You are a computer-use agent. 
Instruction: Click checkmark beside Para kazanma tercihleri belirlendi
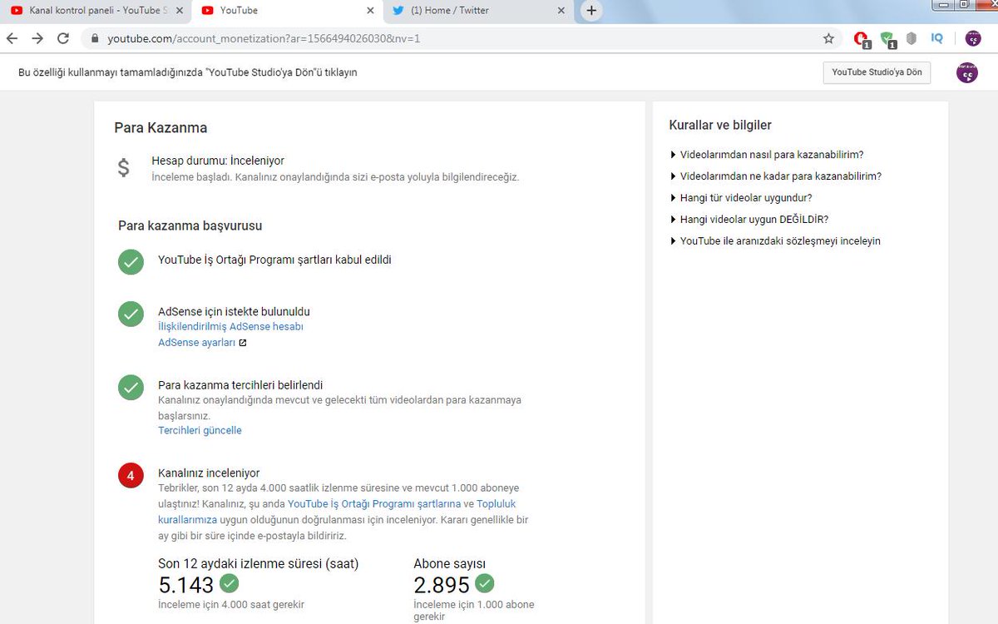point(131,387)
